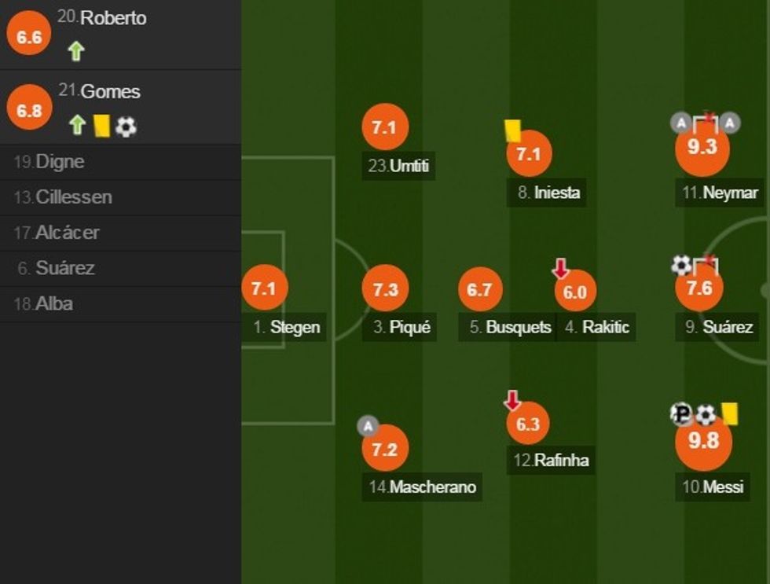Click the yellow card icon under Gomes
The image size is (770, 584).
pos(101,126)
